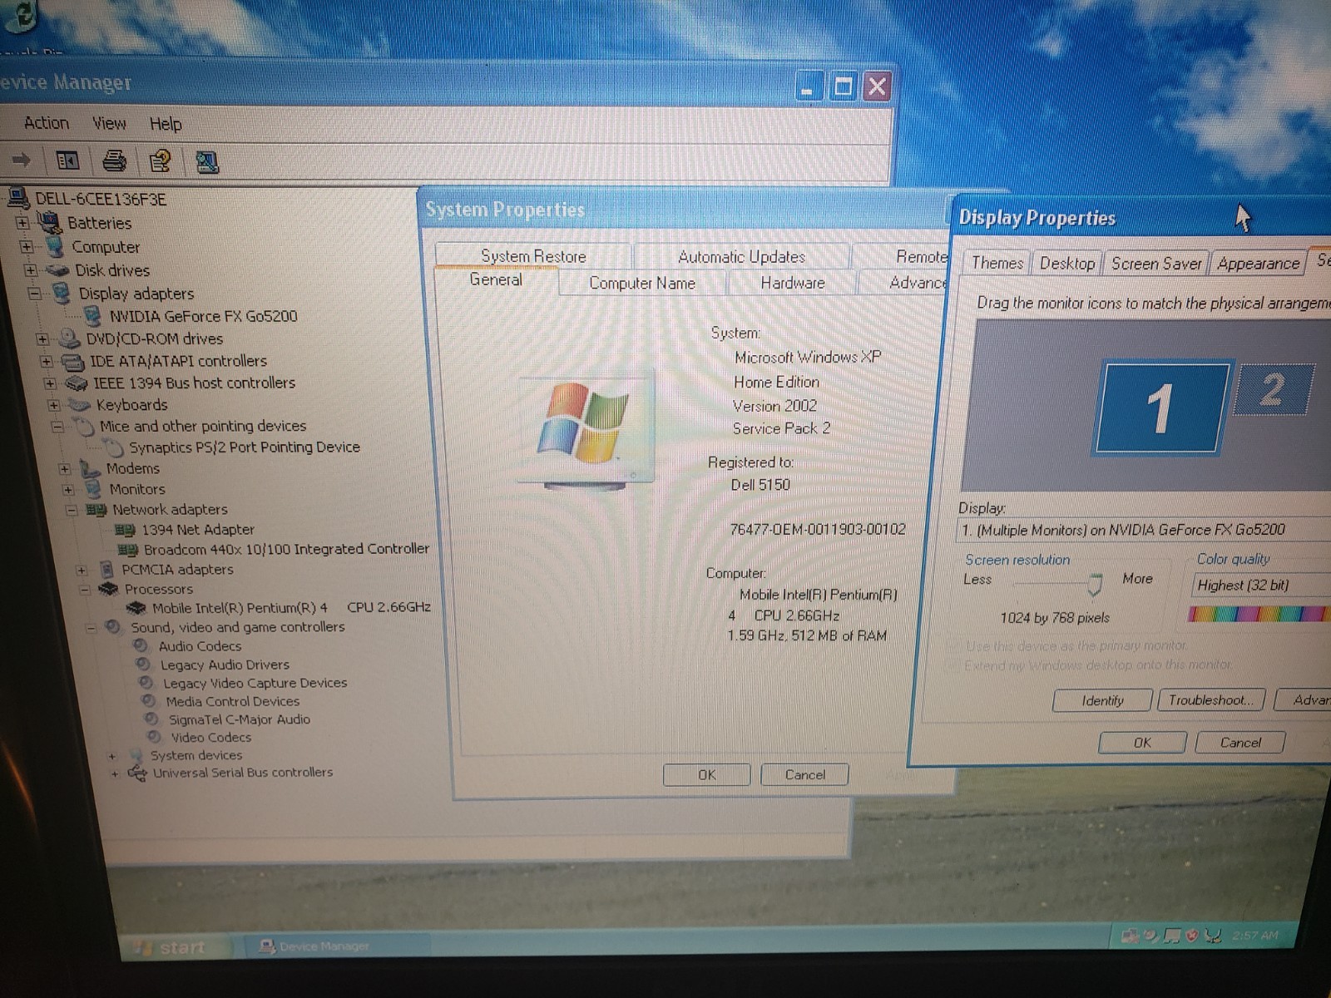
Task: Click the security shield icon in system tray
Action: [1191, 936]
